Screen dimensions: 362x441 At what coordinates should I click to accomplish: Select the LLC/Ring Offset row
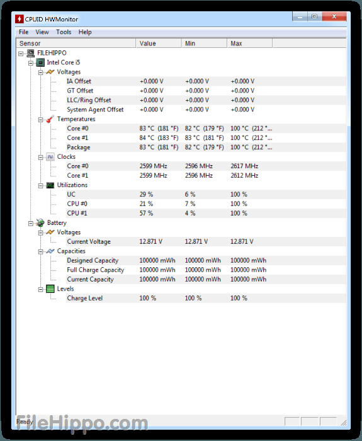click(x=206, y=100)
